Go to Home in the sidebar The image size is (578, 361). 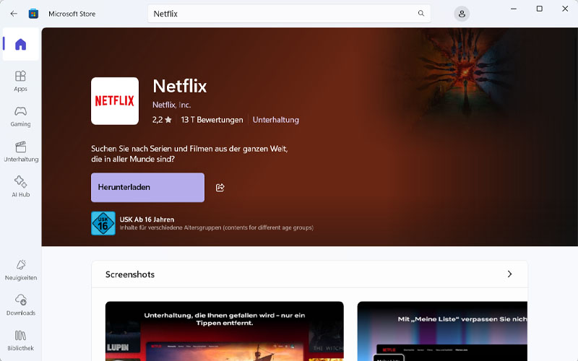[21, 44]
